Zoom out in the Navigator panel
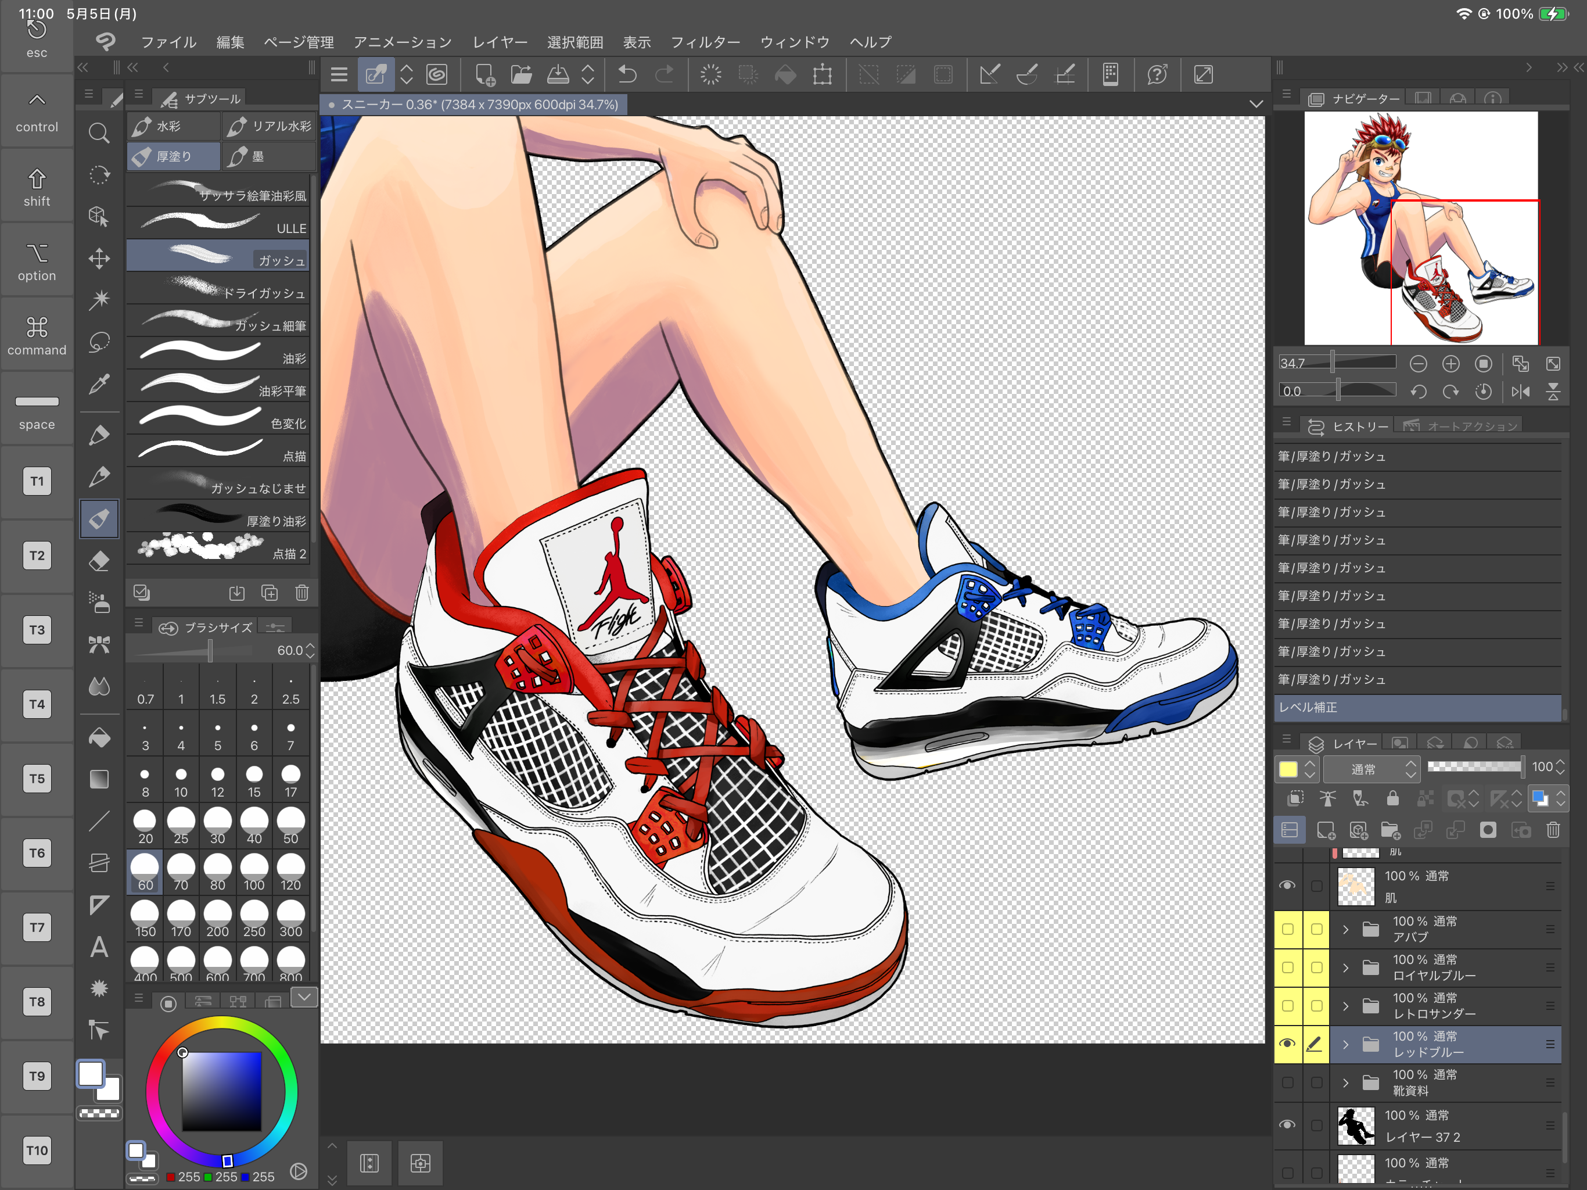Screen dimensions: 1587x1190 pos(1418,364)
